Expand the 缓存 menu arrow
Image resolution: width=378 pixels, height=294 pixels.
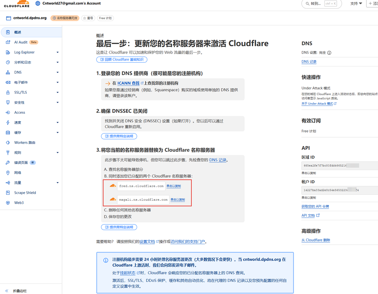(57, 133)
